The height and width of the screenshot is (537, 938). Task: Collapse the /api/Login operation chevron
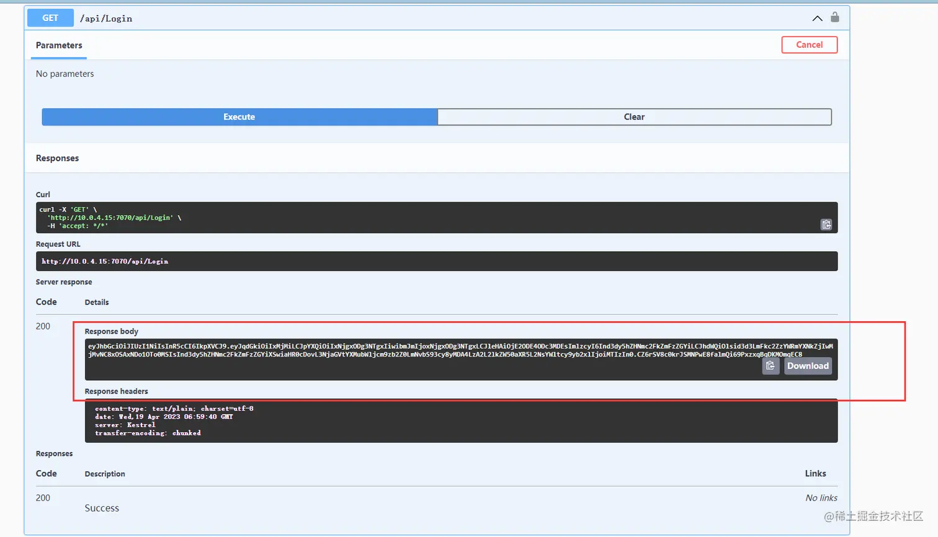(817, 18)
